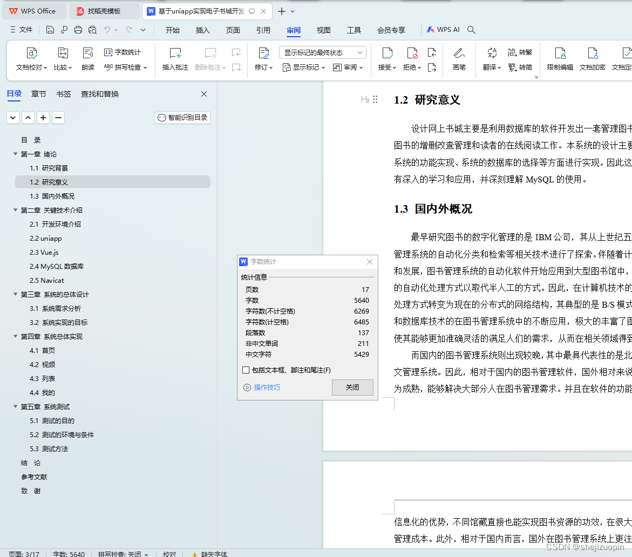Click the 接受 accept changes icon
Screen dimensions: 632x557
pos(388,53)
